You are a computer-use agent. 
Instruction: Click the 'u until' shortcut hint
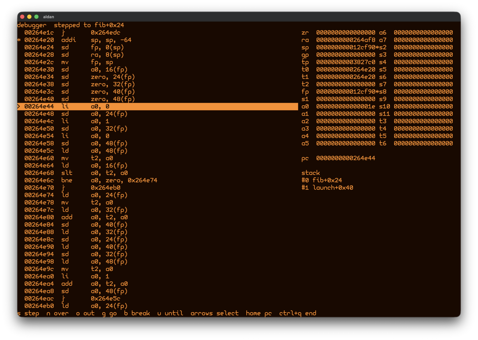pos(170,313)
